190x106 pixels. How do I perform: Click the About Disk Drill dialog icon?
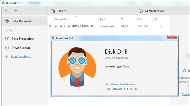pos(53,38)
